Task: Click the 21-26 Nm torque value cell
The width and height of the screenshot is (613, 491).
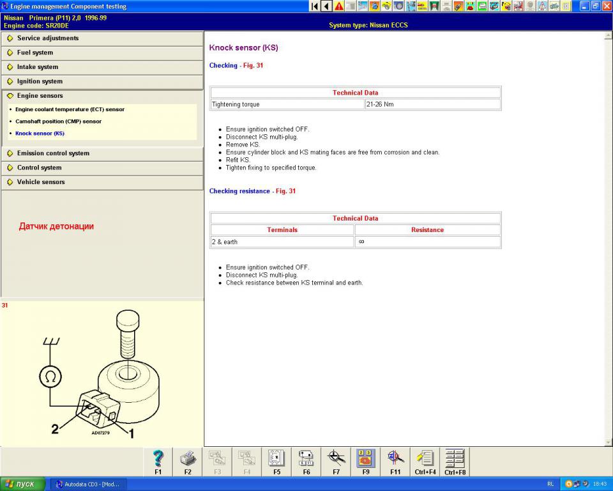Action: [x=433, y=104]
